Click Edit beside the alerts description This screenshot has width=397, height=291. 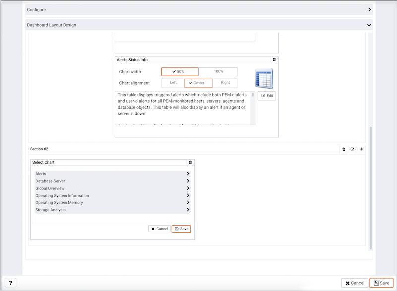267,96
